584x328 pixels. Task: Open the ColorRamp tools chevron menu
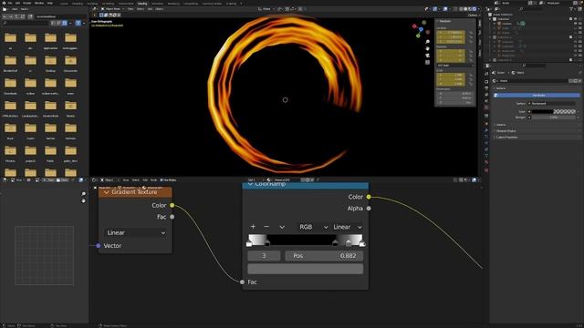(282, 227)
